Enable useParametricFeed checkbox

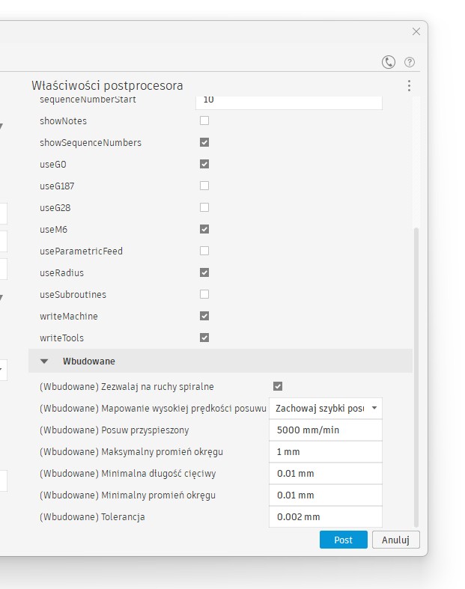pyautogui.click(x=204, y=251)
